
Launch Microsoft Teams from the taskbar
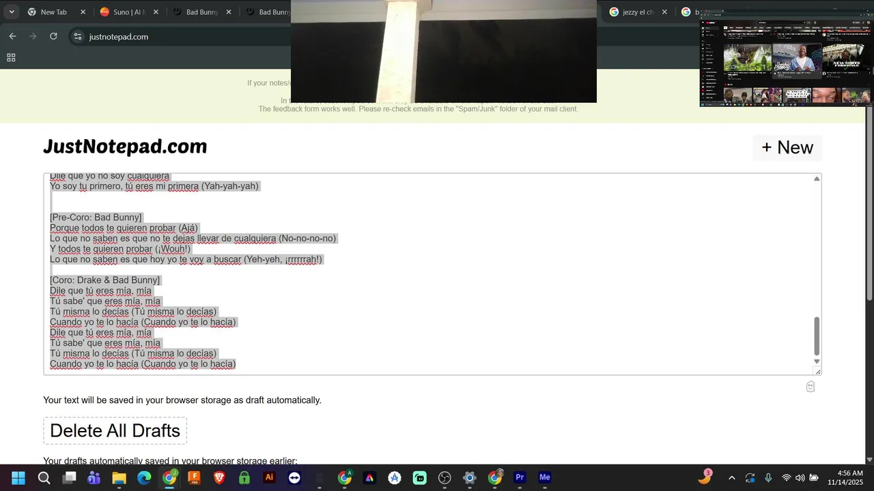(x=94, y=477)
